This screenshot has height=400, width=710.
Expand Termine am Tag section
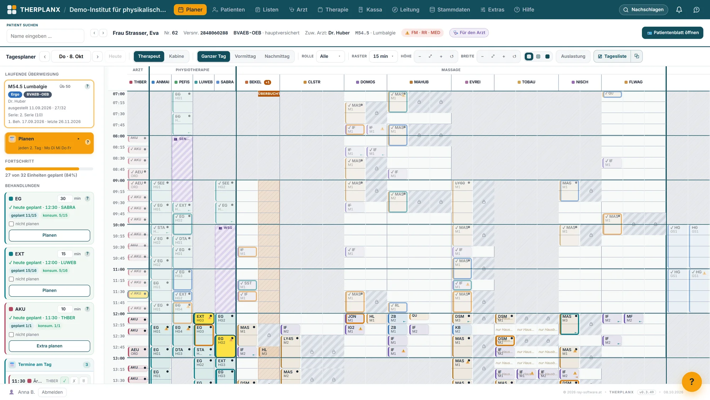(x=49, y=364)
